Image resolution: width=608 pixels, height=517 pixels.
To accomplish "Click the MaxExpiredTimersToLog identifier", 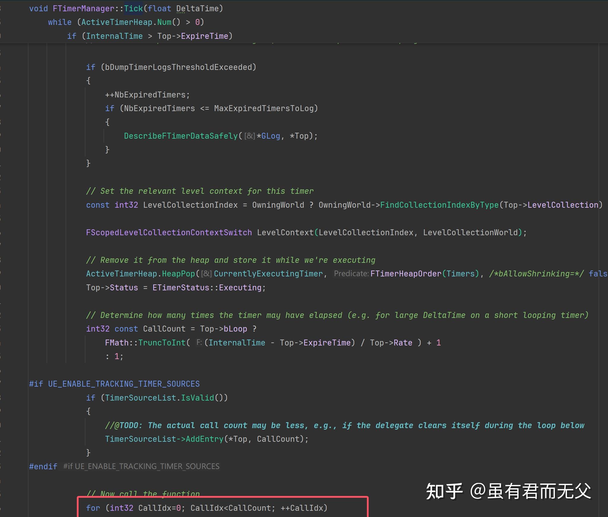I will 264,108.
